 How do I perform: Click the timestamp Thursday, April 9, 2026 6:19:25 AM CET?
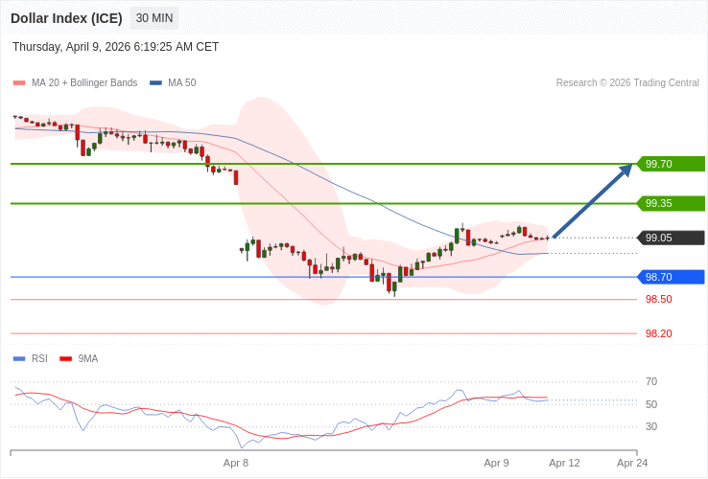point(115,47)
